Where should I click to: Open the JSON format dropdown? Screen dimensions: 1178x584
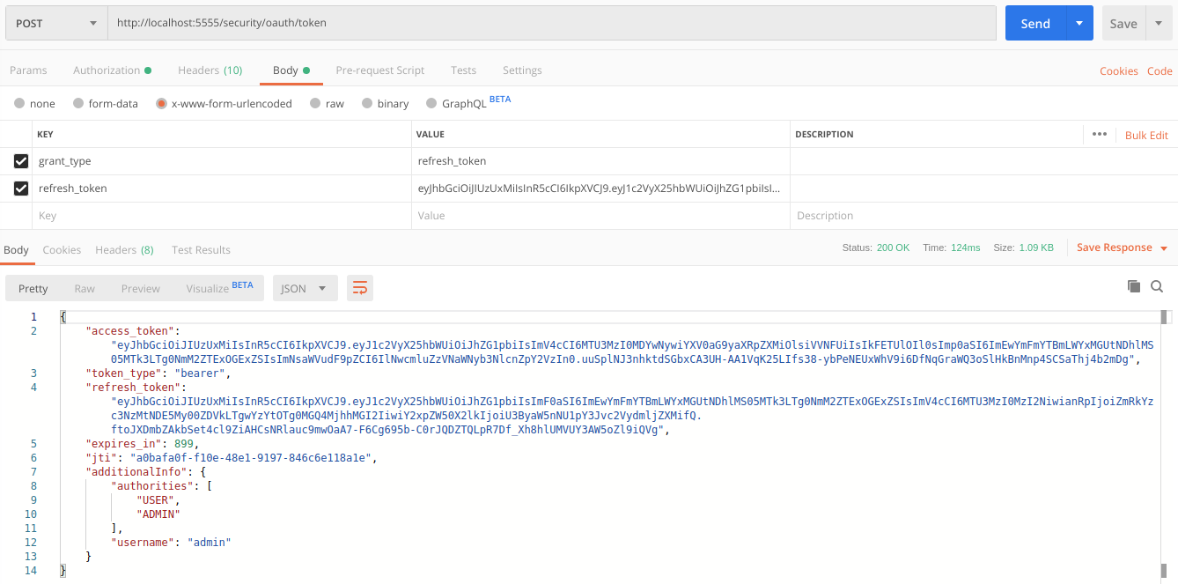(x=305, y=288)
